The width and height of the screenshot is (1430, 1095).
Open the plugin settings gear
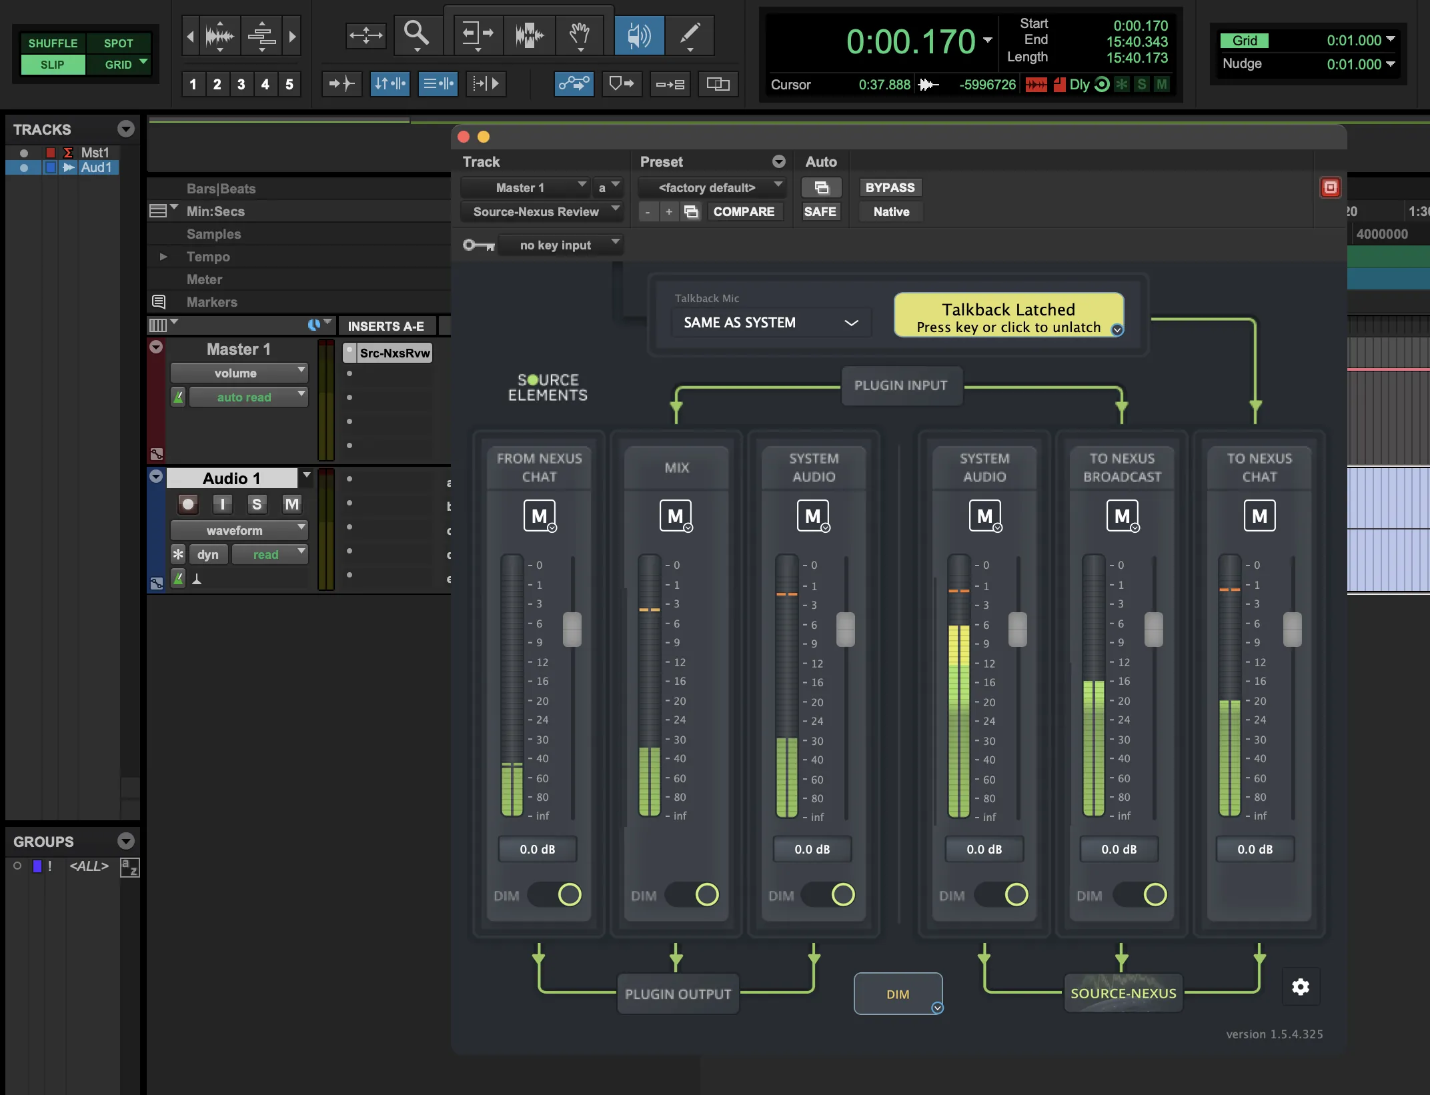[1301, 987]
